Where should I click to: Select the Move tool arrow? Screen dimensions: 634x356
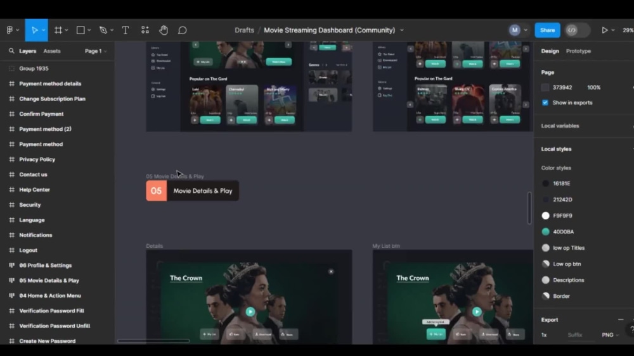pyautogui.click(x=34, y=30)
